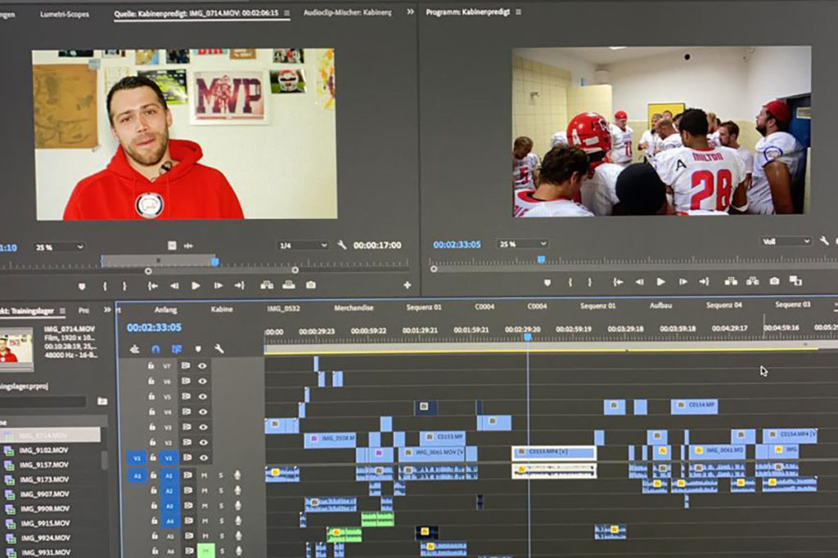Click the Export Frame camera icon in Source monitor
This screenshot has width=838, height=558.
point(310,285)
